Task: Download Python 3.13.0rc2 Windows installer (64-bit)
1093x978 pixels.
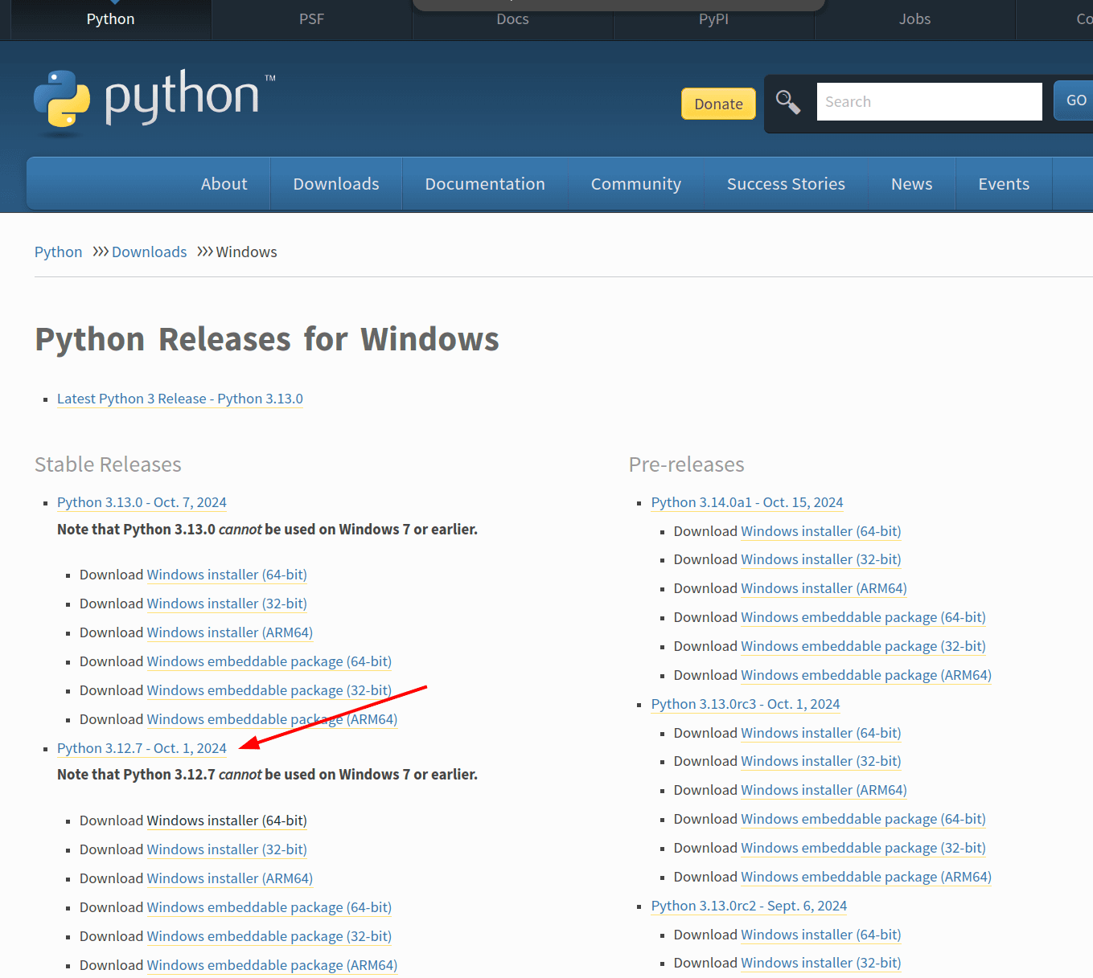Action: (821, 935)
